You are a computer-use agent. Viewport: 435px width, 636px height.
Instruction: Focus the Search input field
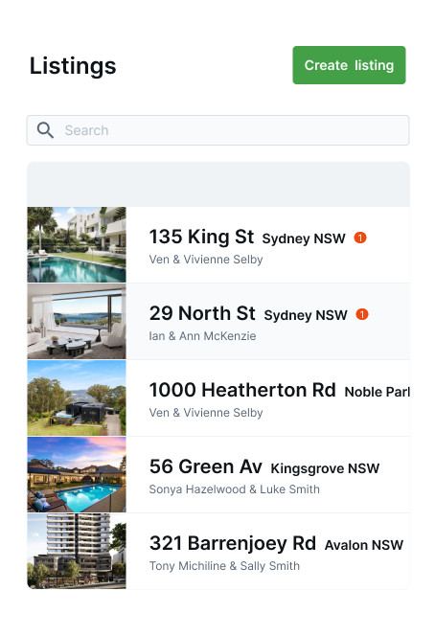pyautogui.click(x=217, y=130)
